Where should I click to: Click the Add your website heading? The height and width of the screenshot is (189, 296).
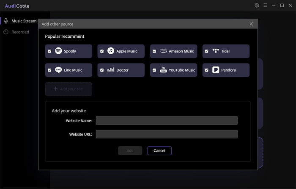(69, 111)
